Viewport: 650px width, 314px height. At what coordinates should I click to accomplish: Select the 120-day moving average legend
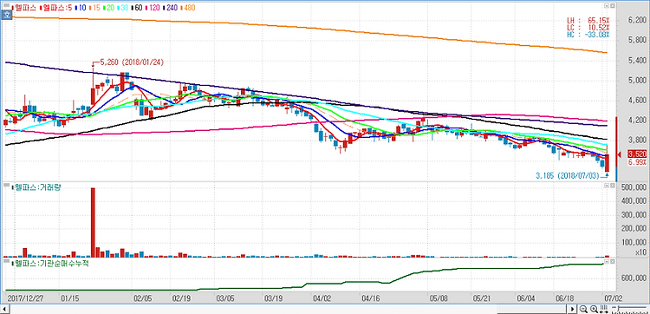click(x=153, y=8)
